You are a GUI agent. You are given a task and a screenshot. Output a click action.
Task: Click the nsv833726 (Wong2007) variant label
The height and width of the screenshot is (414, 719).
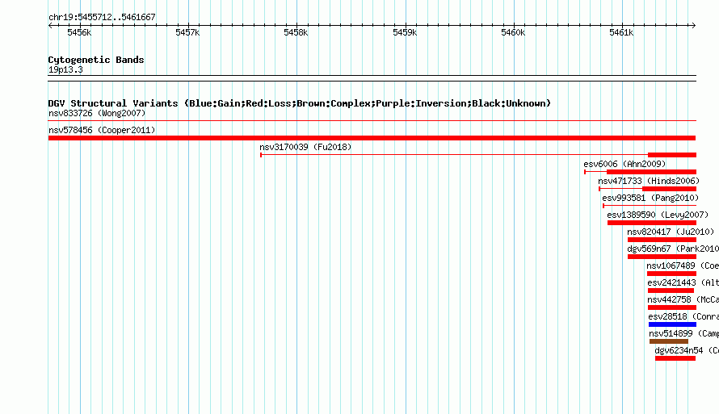97,113
